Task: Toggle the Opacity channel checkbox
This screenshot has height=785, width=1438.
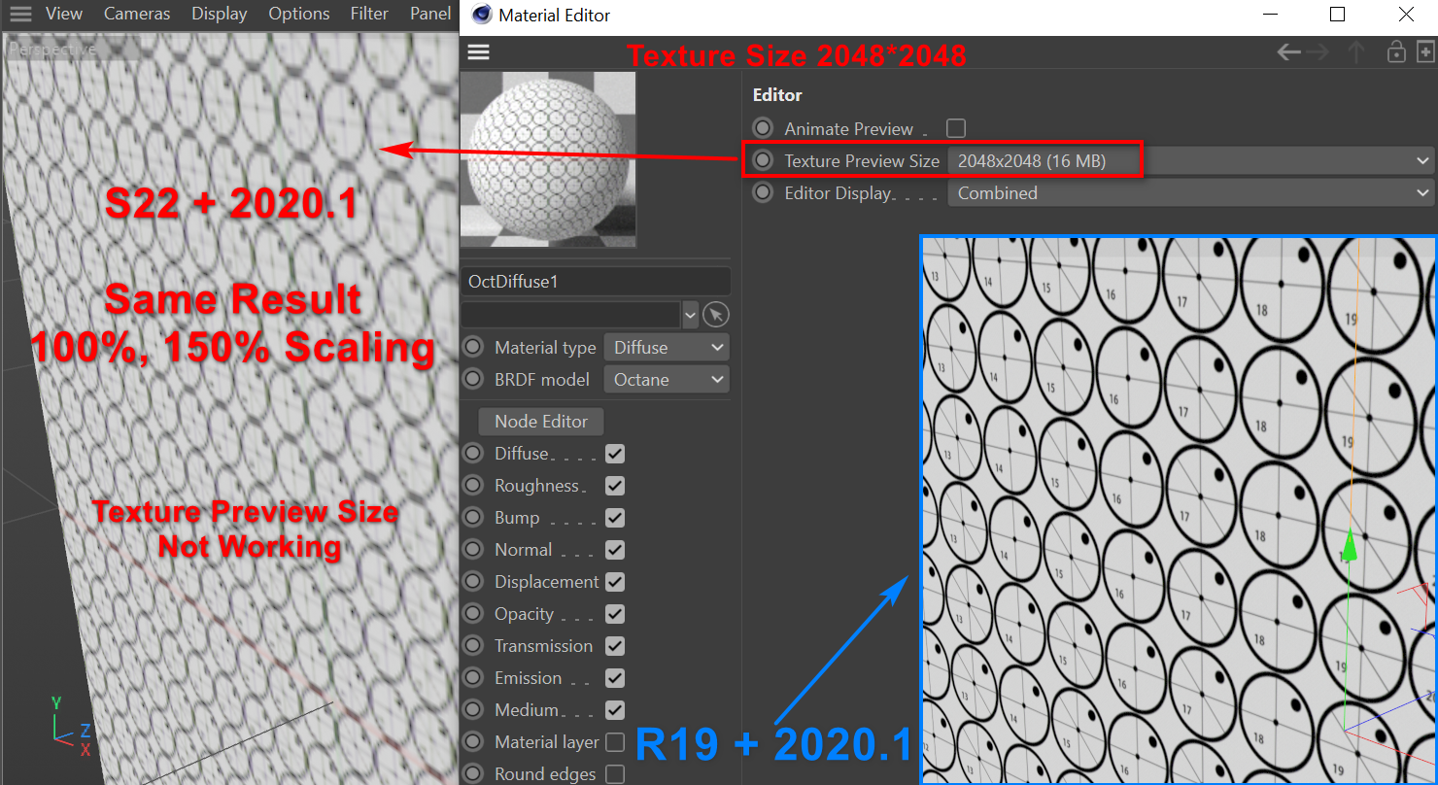Action: 615,614
